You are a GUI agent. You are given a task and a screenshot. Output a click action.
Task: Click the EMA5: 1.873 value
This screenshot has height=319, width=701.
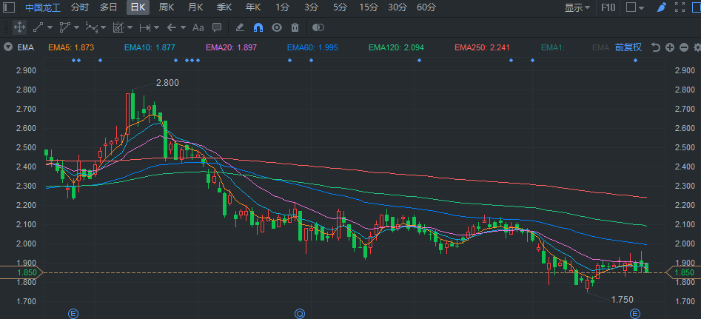coord(72,47)
